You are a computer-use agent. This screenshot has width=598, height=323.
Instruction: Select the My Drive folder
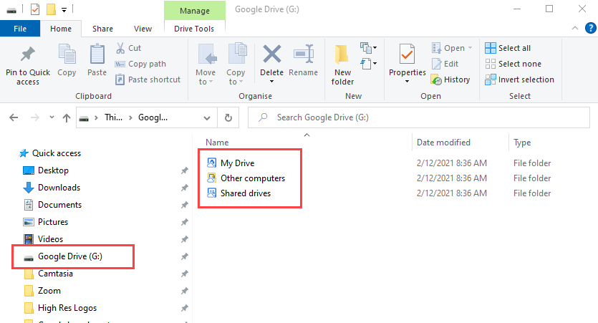(231, 163)
